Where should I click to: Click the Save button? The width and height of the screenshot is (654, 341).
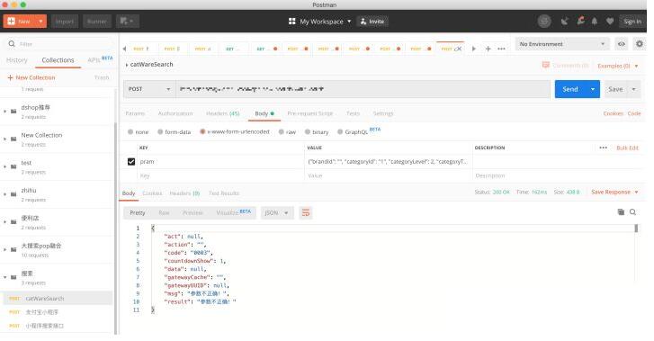(x=615, y=89)
